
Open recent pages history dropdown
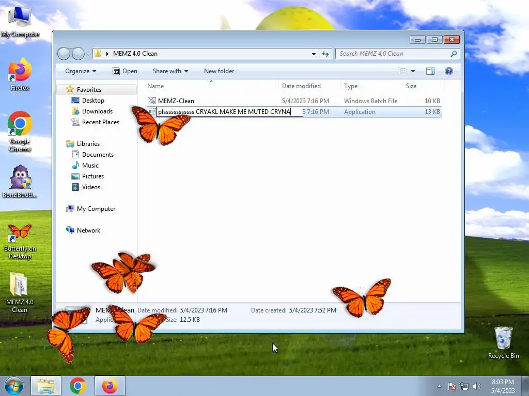click(88, 54)
